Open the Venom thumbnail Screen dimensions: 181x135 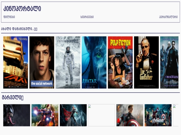(x=17, y=115)
